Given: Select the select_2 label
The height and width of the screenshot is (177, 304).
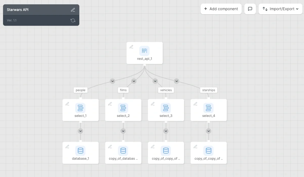Looking at the screenshot, I should click(x=123, y=116).
